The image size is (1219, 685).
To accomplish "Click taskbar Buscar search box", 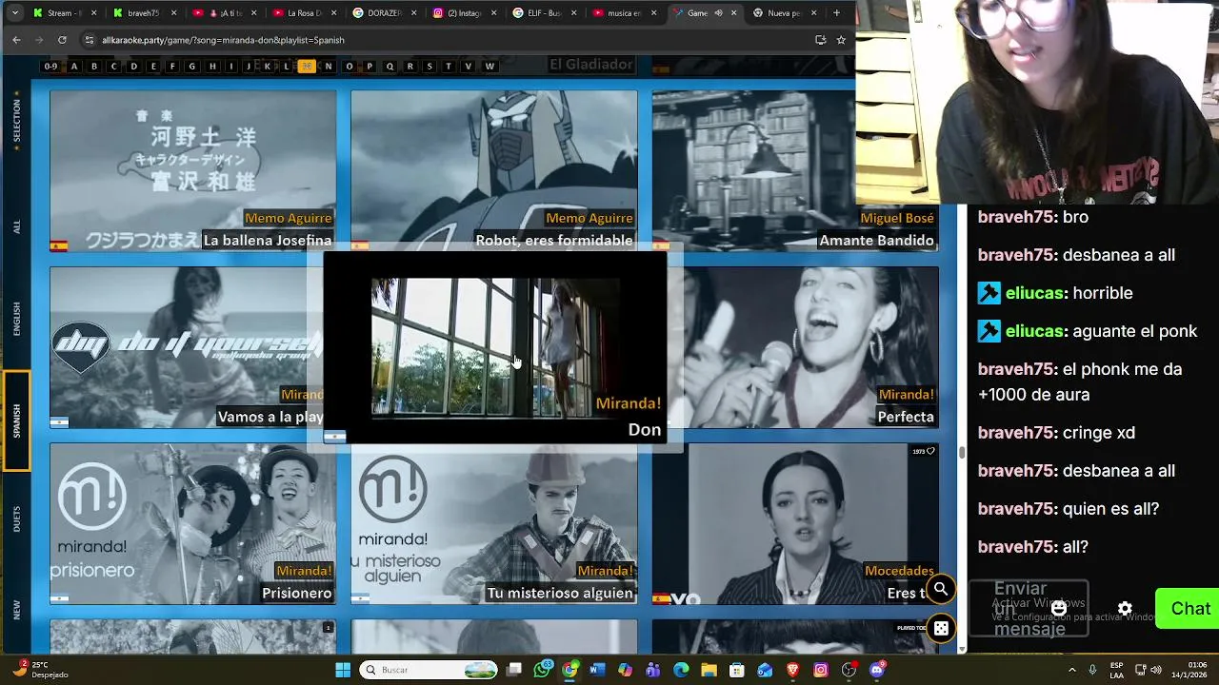I will tap(427, 670).
